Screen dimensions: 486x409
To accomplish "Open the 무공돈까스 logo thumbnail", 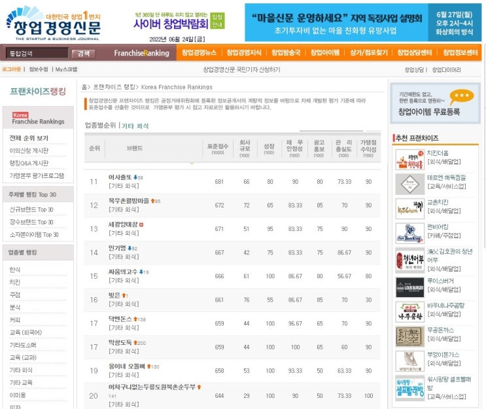I will (409, 336).
